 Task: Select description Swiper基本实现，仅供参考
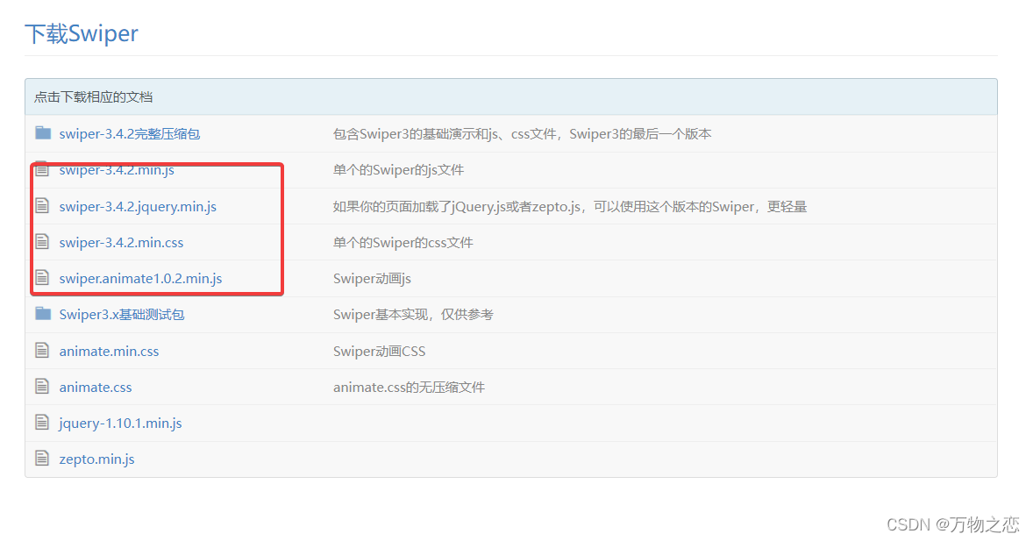click(x=413, y=314)
